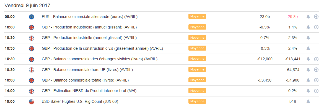This screenshot has height=110, width=329.
Task: Expand the Balance commerciale hors UE row
Action: pos(316,70)
